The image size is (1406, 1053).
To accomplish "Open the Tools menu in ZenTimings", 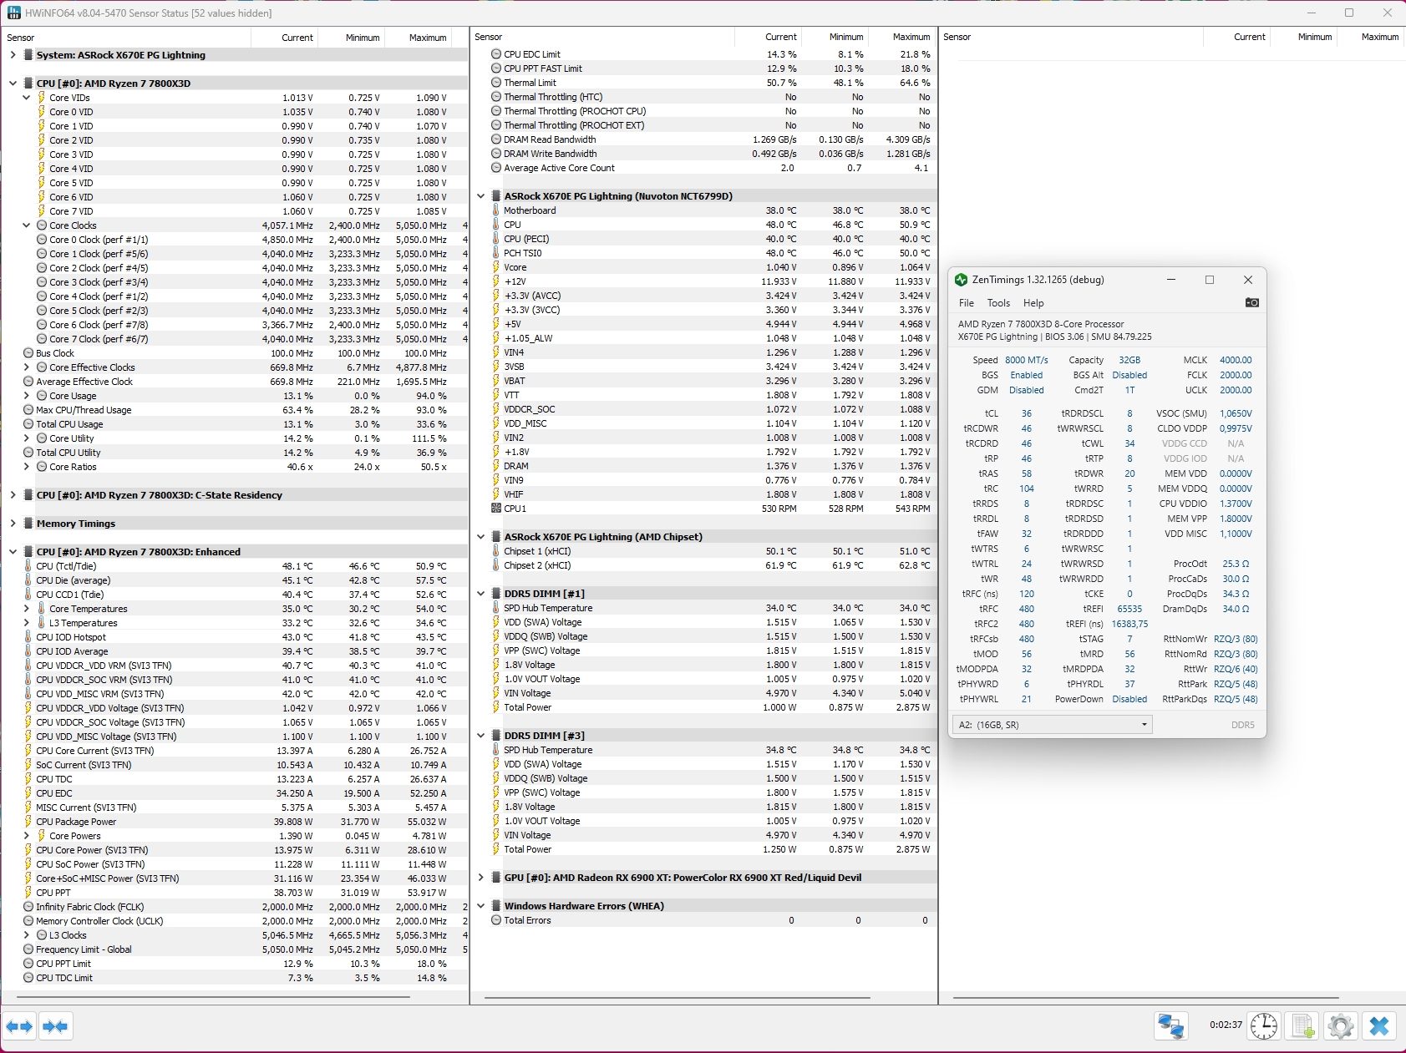I will (998, 303).
